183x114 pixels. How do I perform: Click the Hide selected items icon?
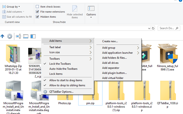pos(75,12)
